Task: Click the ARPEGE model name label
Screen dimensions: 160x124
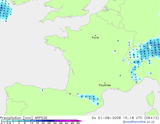Action: click(41, 118)
